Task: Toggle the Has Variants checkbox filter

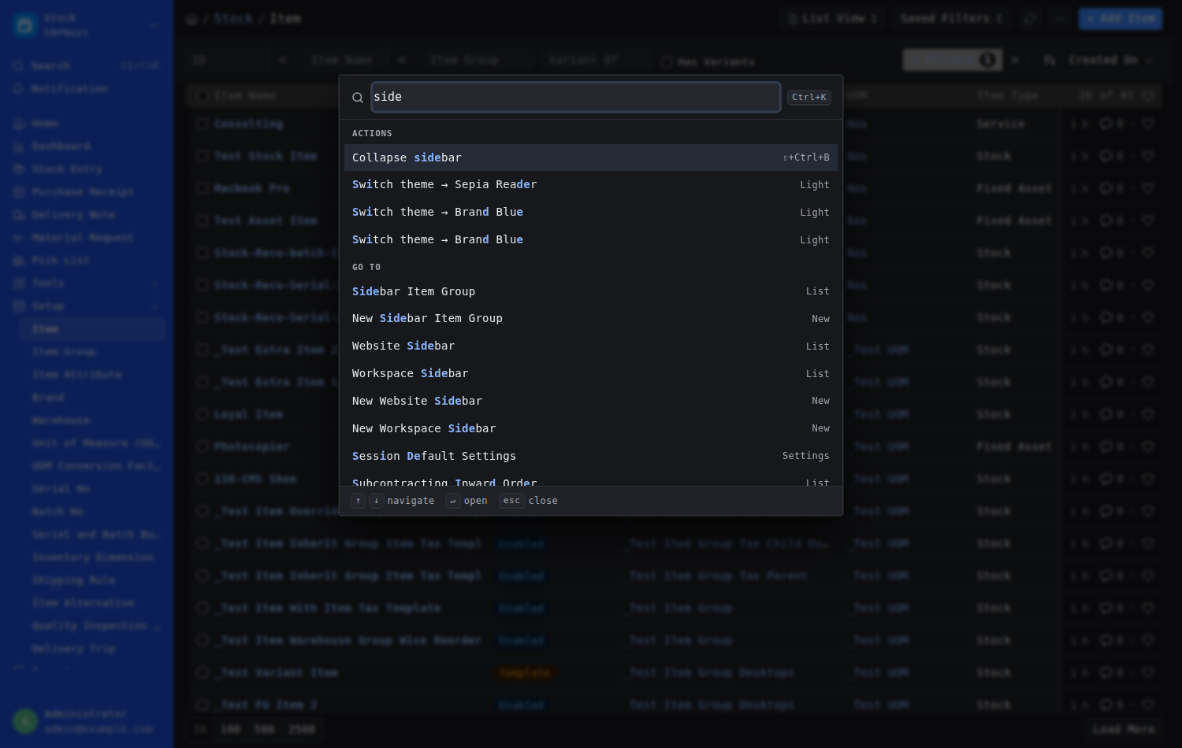Action: click(x=667, y=62)
